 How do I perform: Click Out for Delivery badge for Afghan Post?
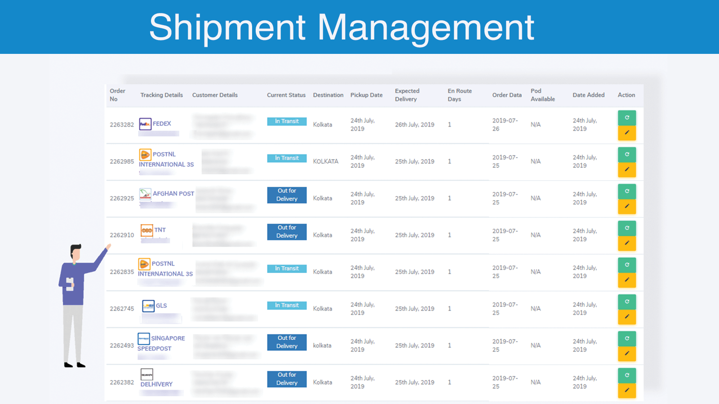286,195
